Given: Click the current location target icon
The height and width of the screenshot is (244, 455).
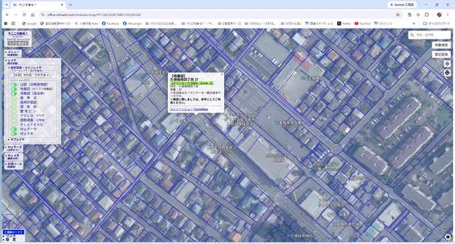Looking at the screenshot, I should tap(448, 64).
